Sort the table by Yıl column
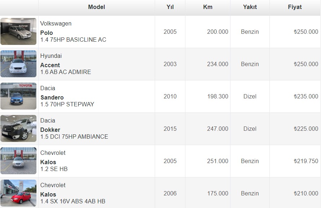321x208 pixels. (170, 7)
